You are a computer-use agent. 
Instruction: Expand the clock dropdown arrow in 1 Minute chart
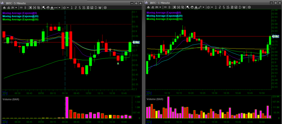pos(212,8)
